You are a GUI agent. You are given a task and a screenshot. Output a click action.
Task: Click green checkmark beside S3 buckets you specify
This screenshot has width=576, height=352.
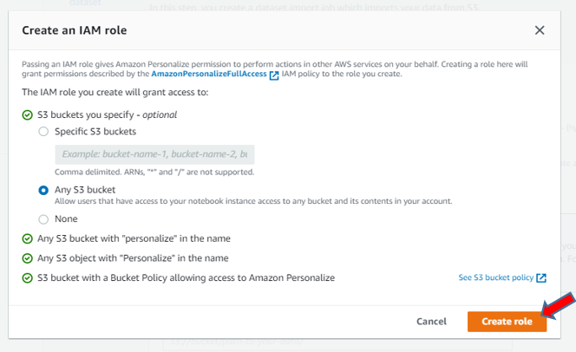(27, 115)
